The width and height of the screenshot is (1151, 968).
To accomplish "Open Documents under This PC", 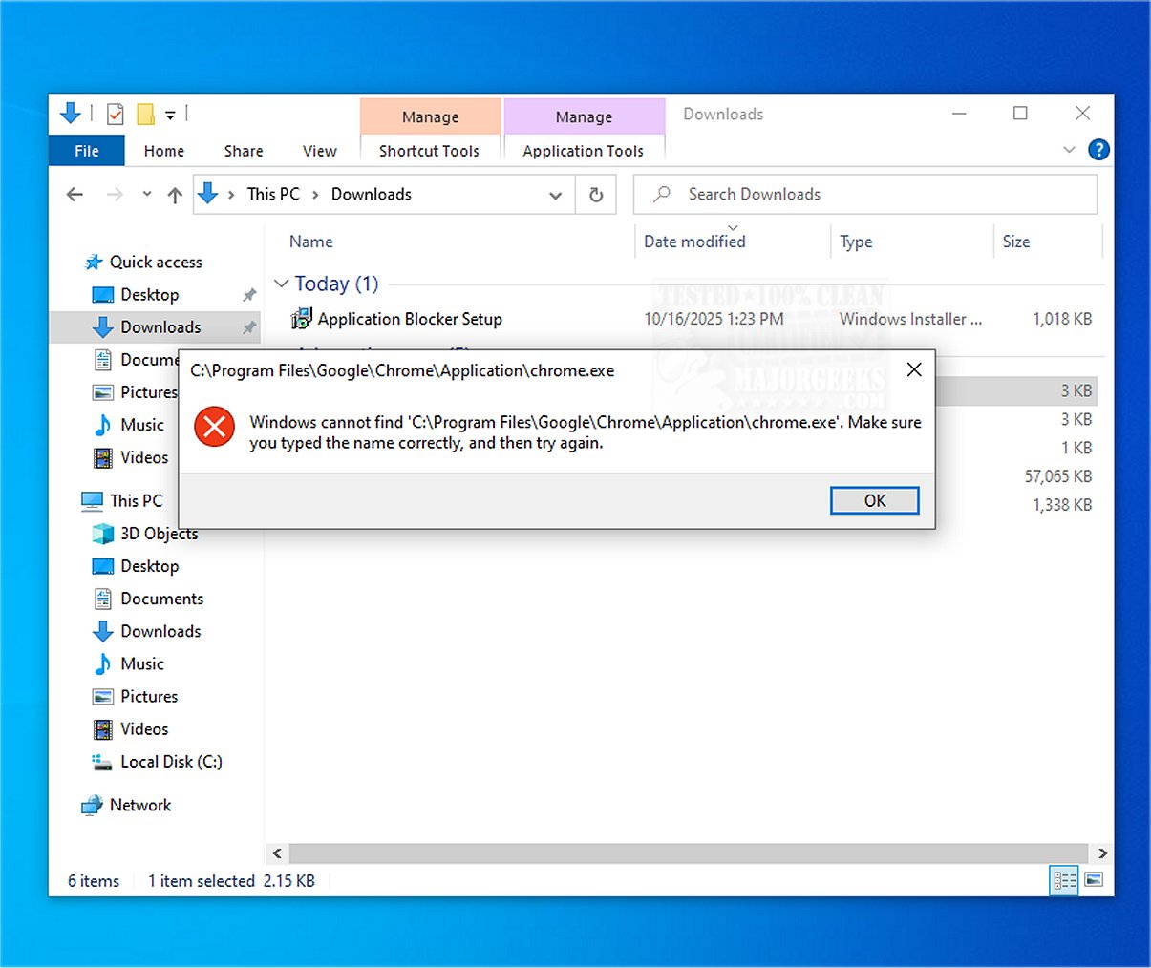I will coord(161,599).
